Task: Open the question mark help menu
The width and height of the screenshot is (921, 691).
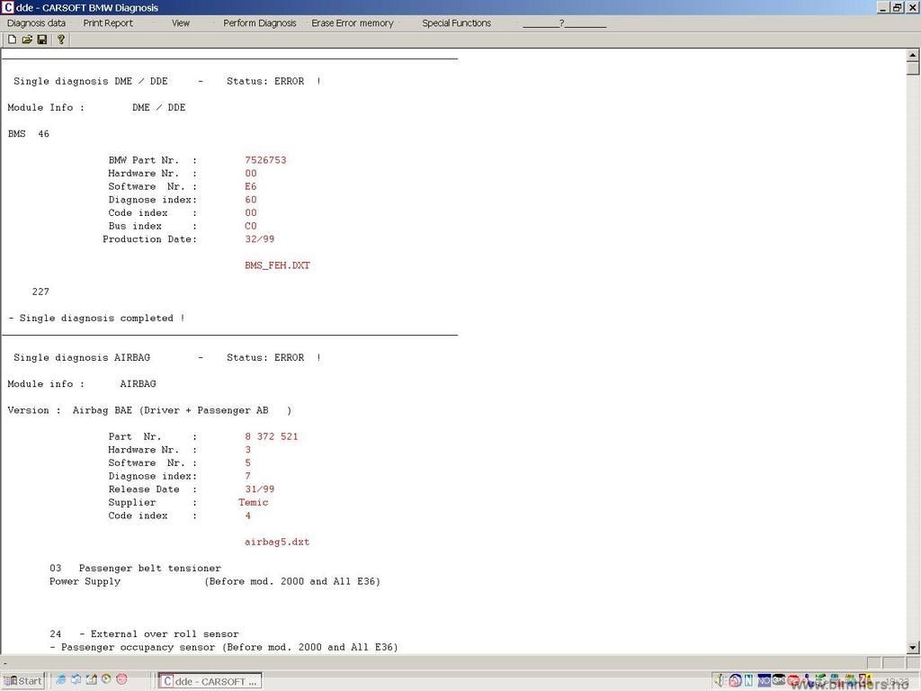Action: pyautogui.click(x=563, y=23)
